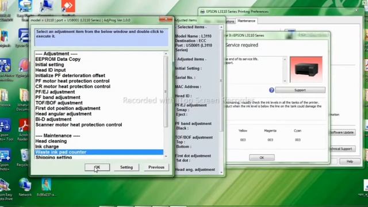Click the printer image thumbnail

coord(306,69)
